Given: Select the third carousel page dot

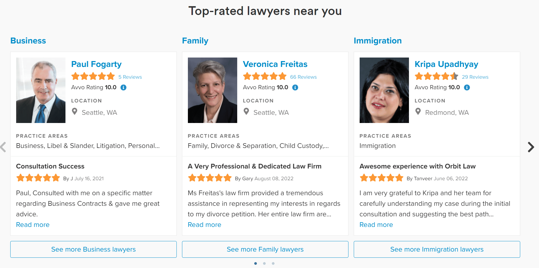Looking at the screenshot, I should (x=273, y=263).
